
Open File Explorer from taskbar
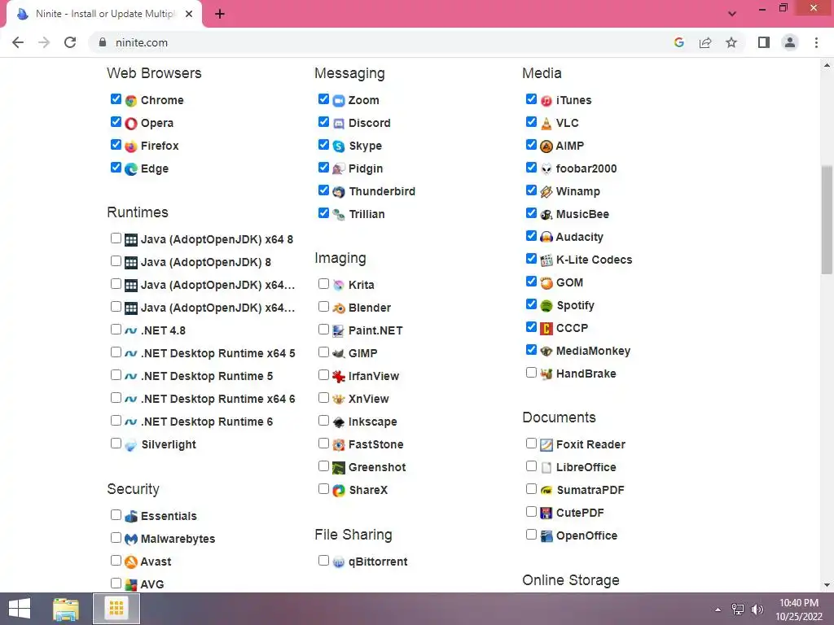pyautogui.click(x=66, y=609)
